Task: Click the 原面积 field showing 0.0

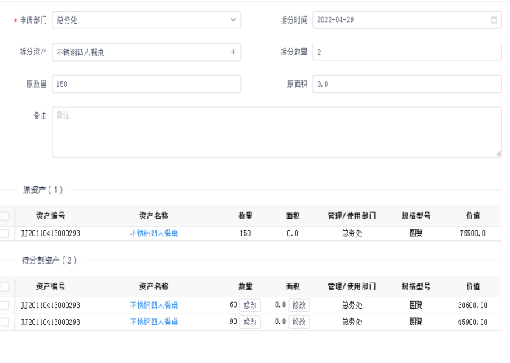Action: click(x=407, y=84)
